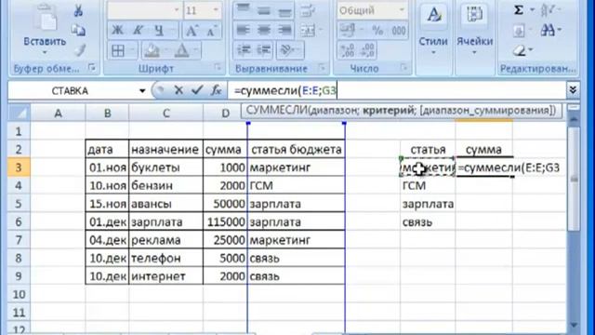Click the Copy icon in clipboard group

click(x=78, y=31)
